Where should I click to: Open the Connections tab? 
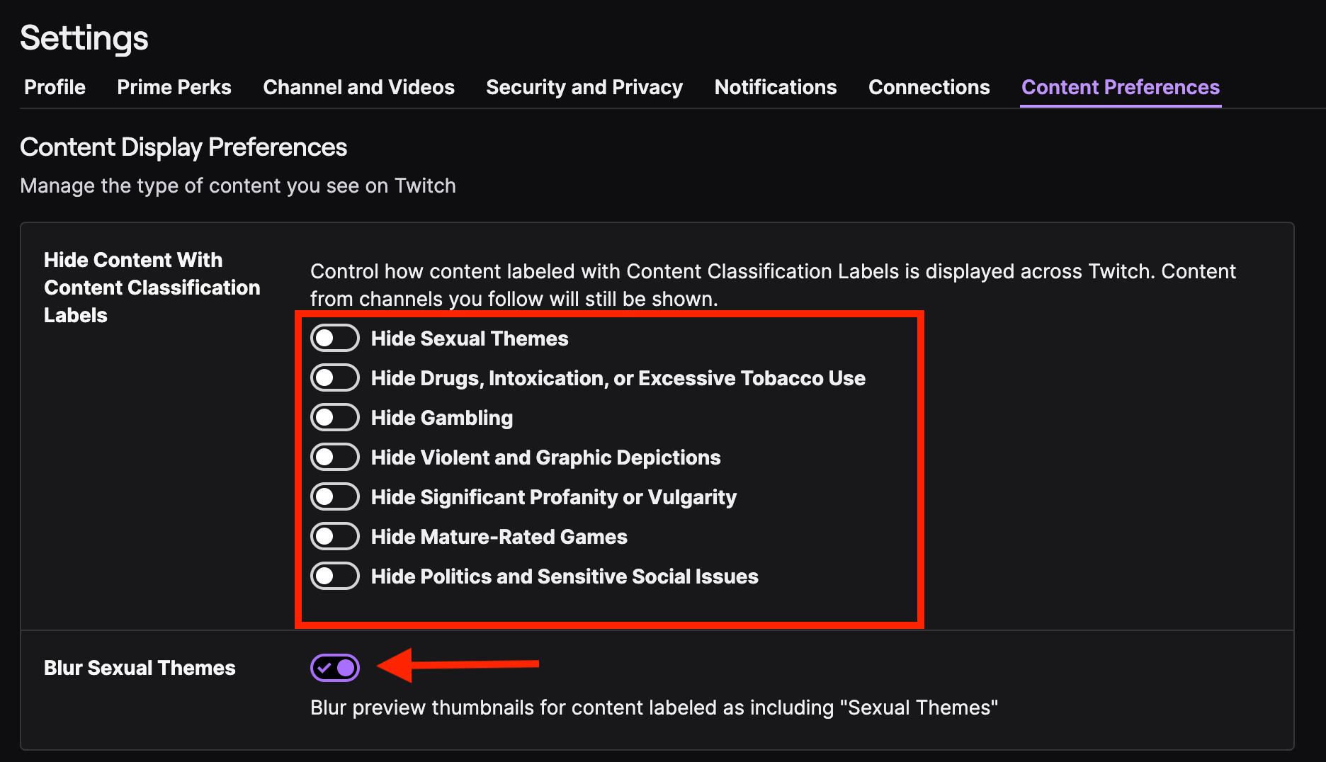tap(929, 87)
